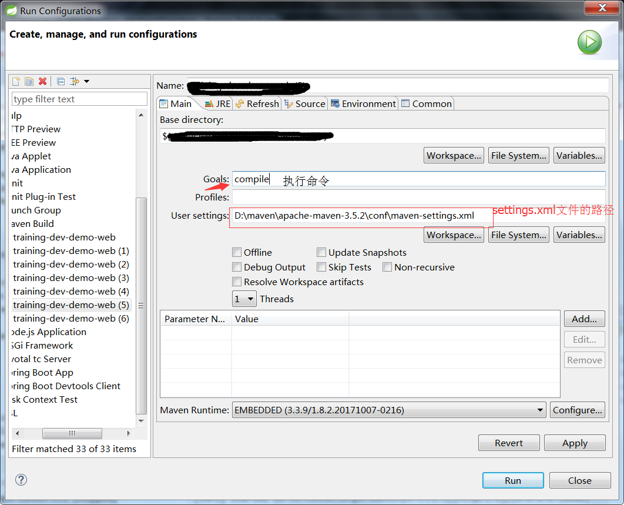This screenshot has width=624, height=505.
Task: Switch to the JRE tab
Action: click(x=217, y=104)
